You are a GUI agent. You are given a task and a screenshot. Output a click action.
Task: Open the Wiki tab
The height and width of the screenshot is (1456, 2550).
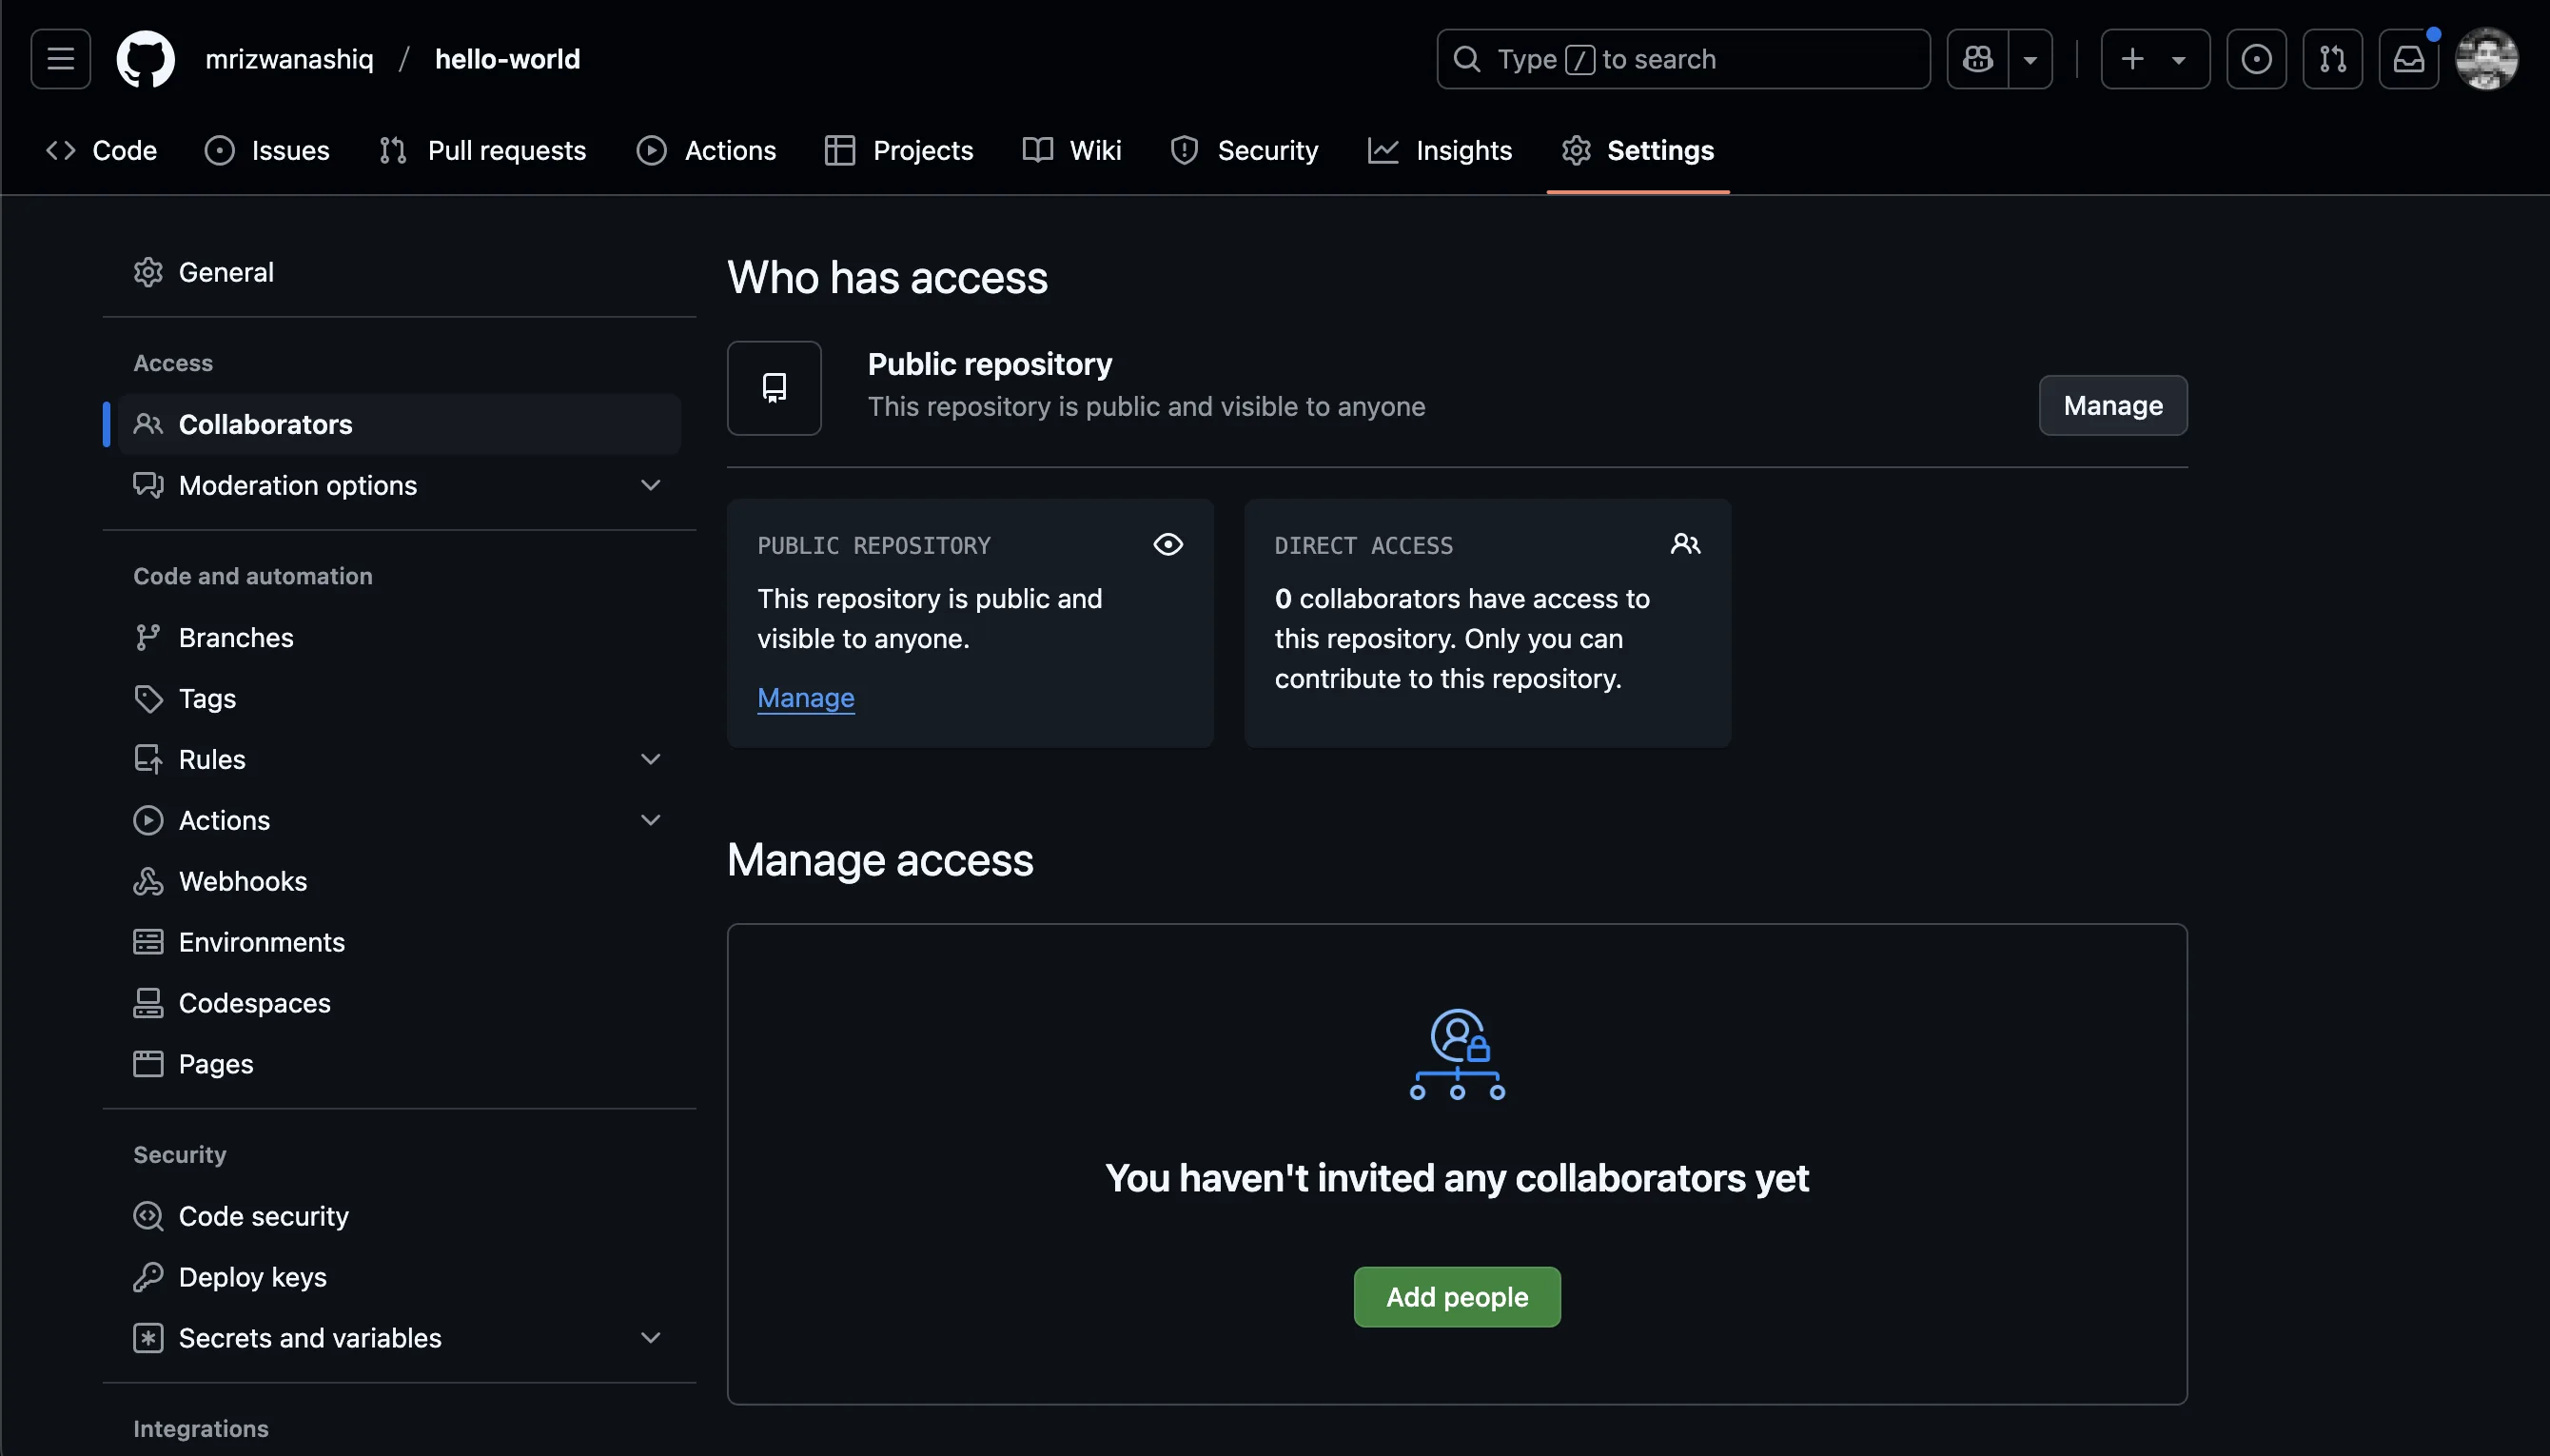pyautogui.click(x=1071, y=150)
